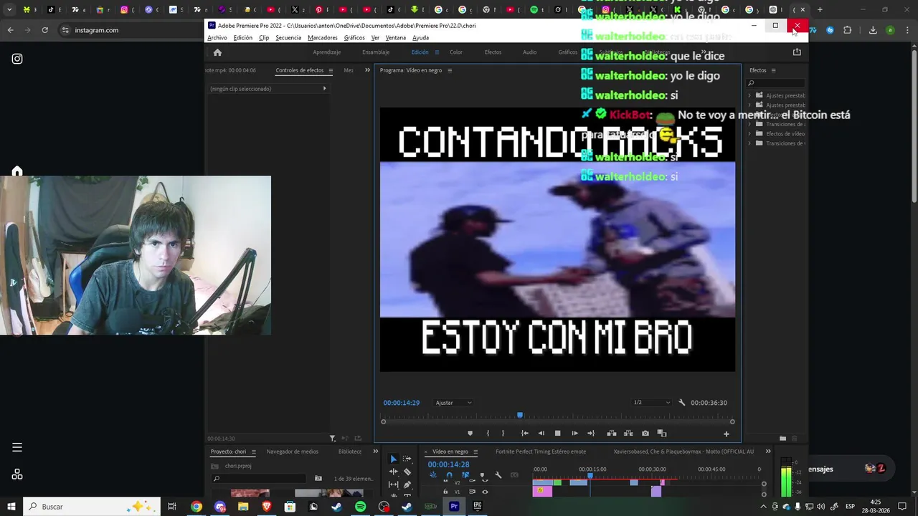Open Program monitor wrench settings
The image size is (918, 516).
681,403
